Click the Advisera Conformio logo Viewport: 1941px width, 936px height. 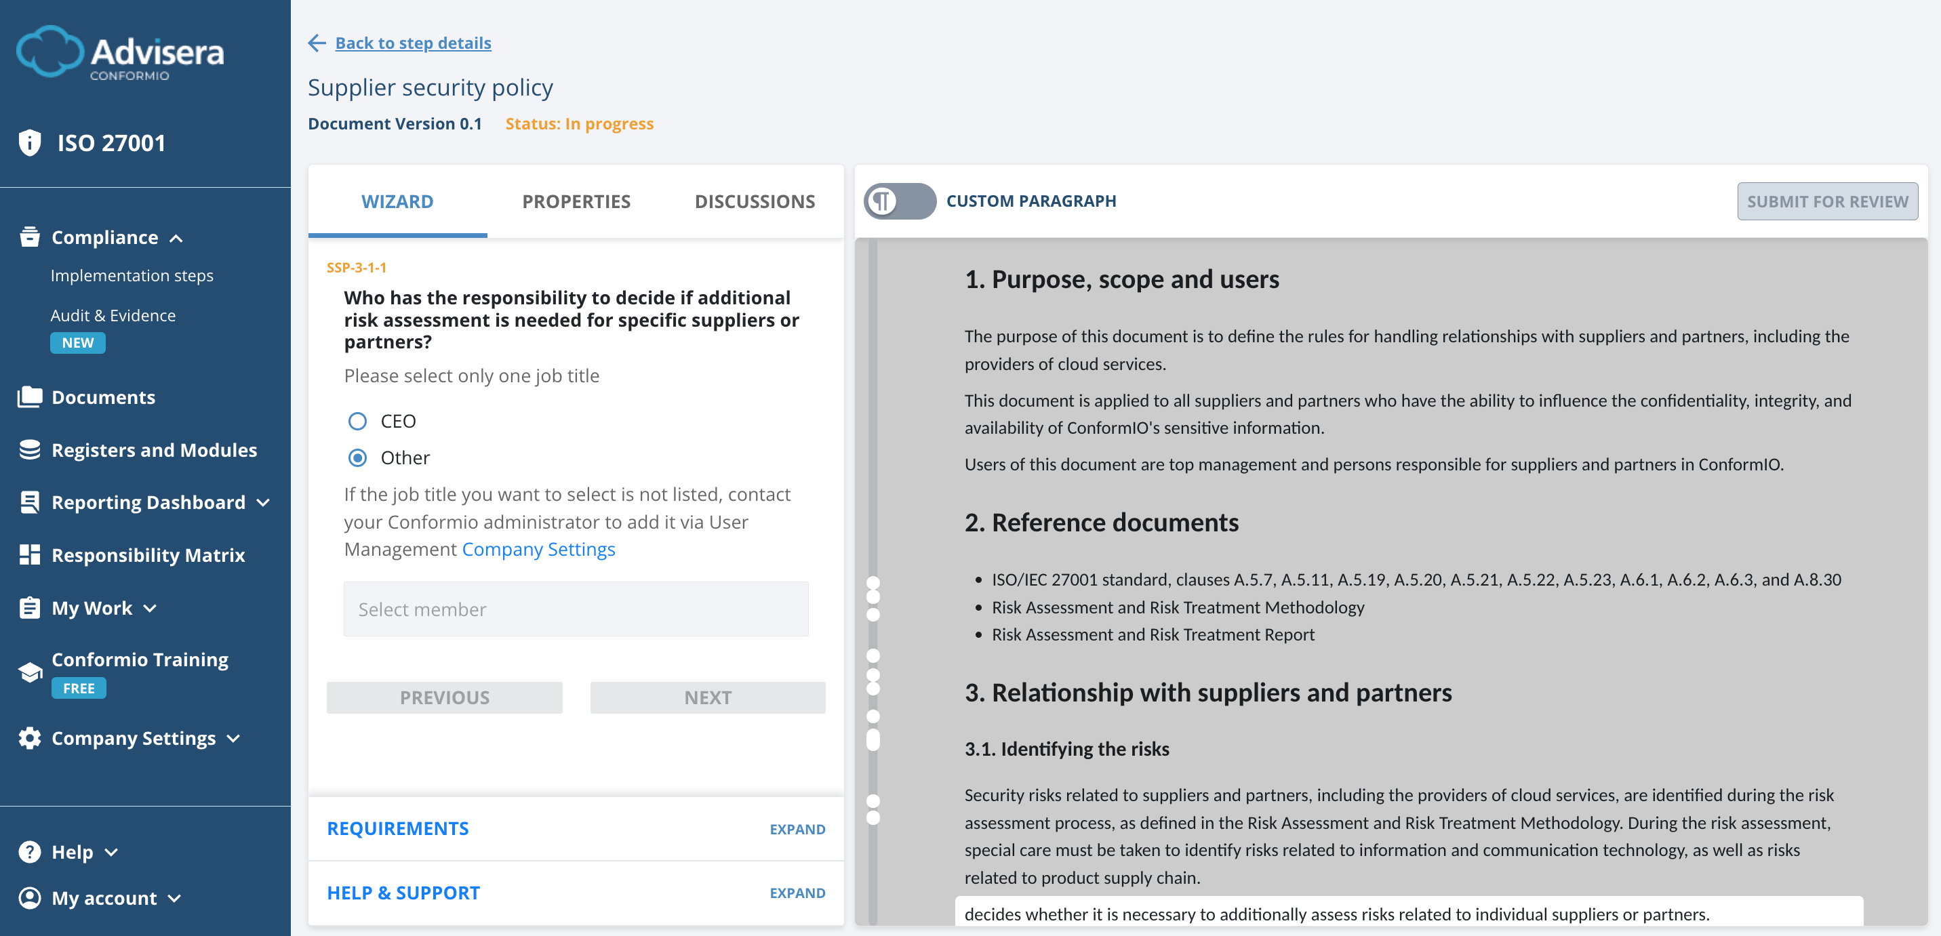(121, 53)
